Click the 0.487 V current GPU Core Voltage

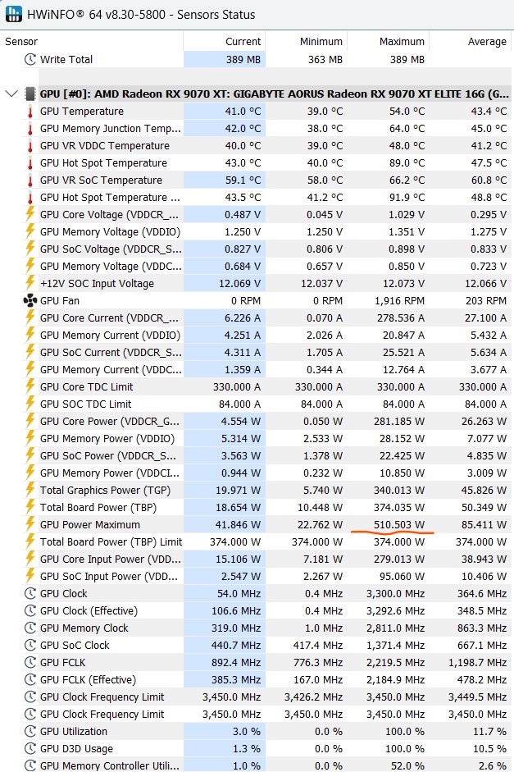click(243, 215)
